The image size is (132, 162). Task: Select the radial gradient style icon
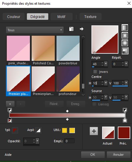point(125,51)
